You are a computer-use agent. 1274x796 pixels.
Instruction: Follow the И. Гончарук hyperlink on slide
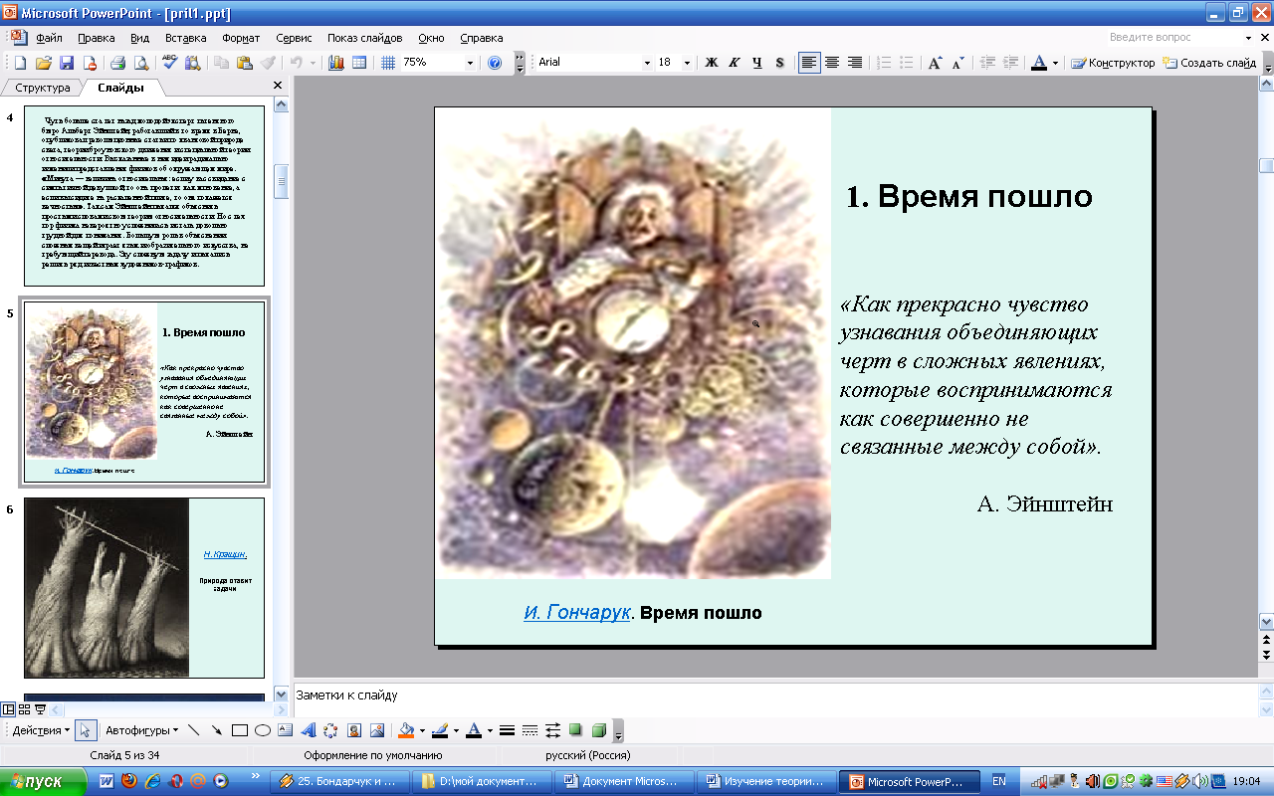coord(577,613)
